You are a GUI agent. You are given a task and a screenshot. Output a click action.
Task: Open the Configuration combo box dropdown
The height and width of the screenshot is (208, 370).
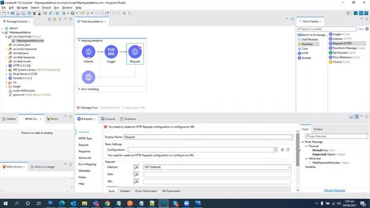tap(275, 150)
